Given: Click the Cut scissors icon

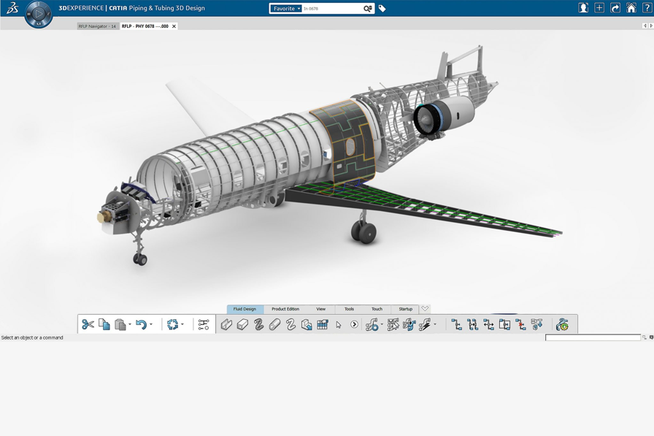Looking at the screenshot, I should 88,324.
